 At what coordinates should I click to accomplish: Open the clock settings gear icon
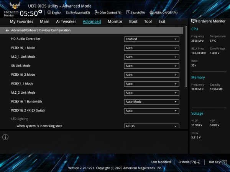point(40,11)
